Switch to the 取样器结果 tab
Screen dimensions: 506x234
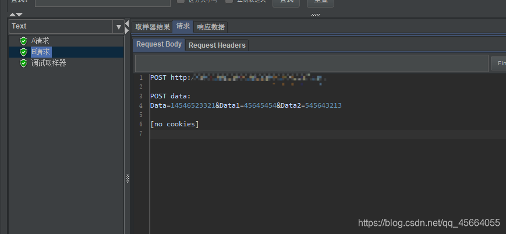(x=153, y=27)
